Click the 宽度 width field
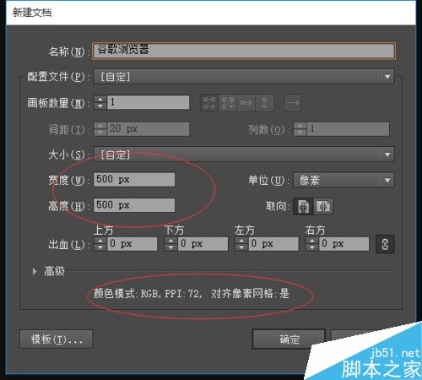422x380 pixels. pyautogui.click(x=134, y=180)
